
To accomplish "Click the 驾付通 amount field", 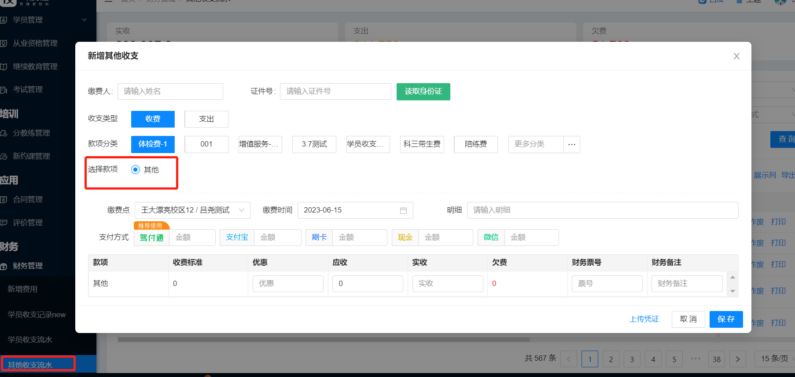I will click(192, 238).
